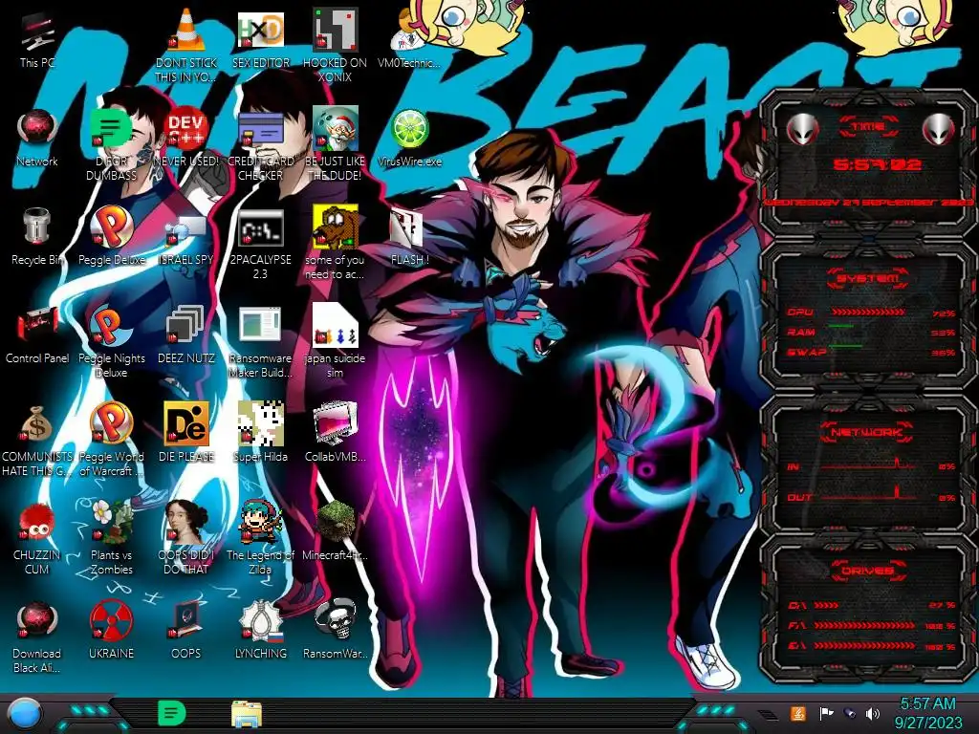Open the green 'D FOR DUMBASS' icon
The height and width of the screenshot is (734, 979).
(111, 143)
